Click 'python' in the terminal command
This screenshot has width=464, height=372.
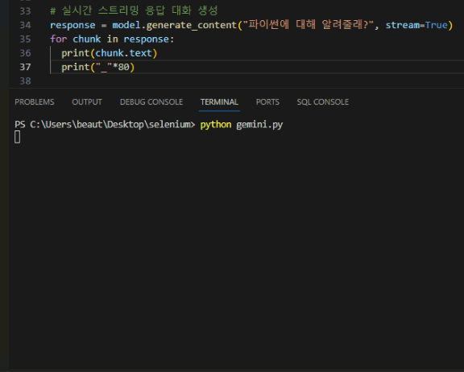click(216, 125)
